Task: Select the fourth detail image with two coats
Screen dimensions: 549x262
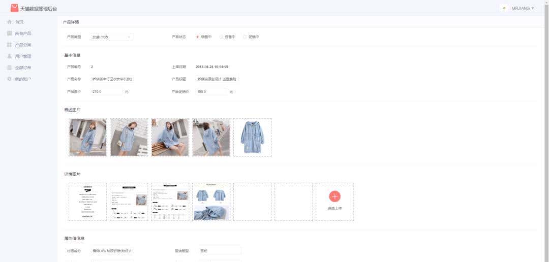Action: coord(211,202)
